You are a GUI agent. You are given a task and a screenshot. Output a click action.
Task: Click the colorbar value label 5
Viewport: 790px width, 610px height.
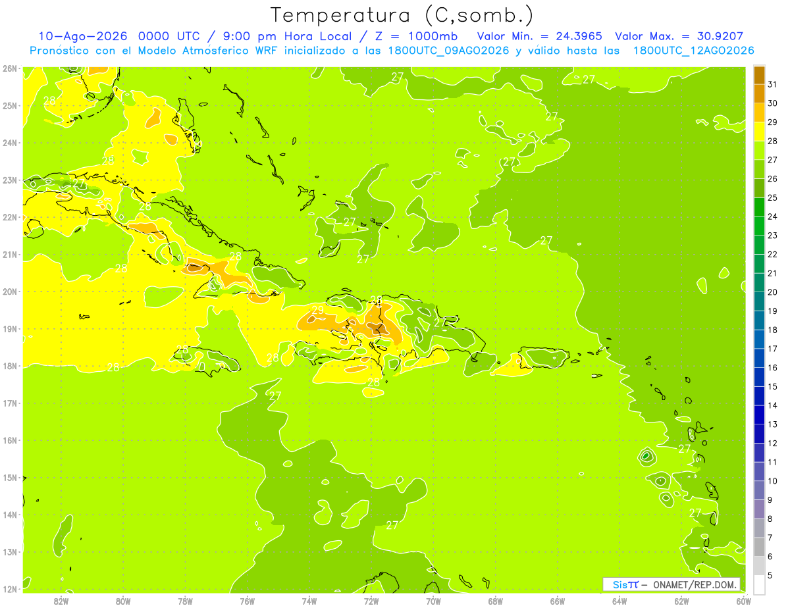pos(771,575)
